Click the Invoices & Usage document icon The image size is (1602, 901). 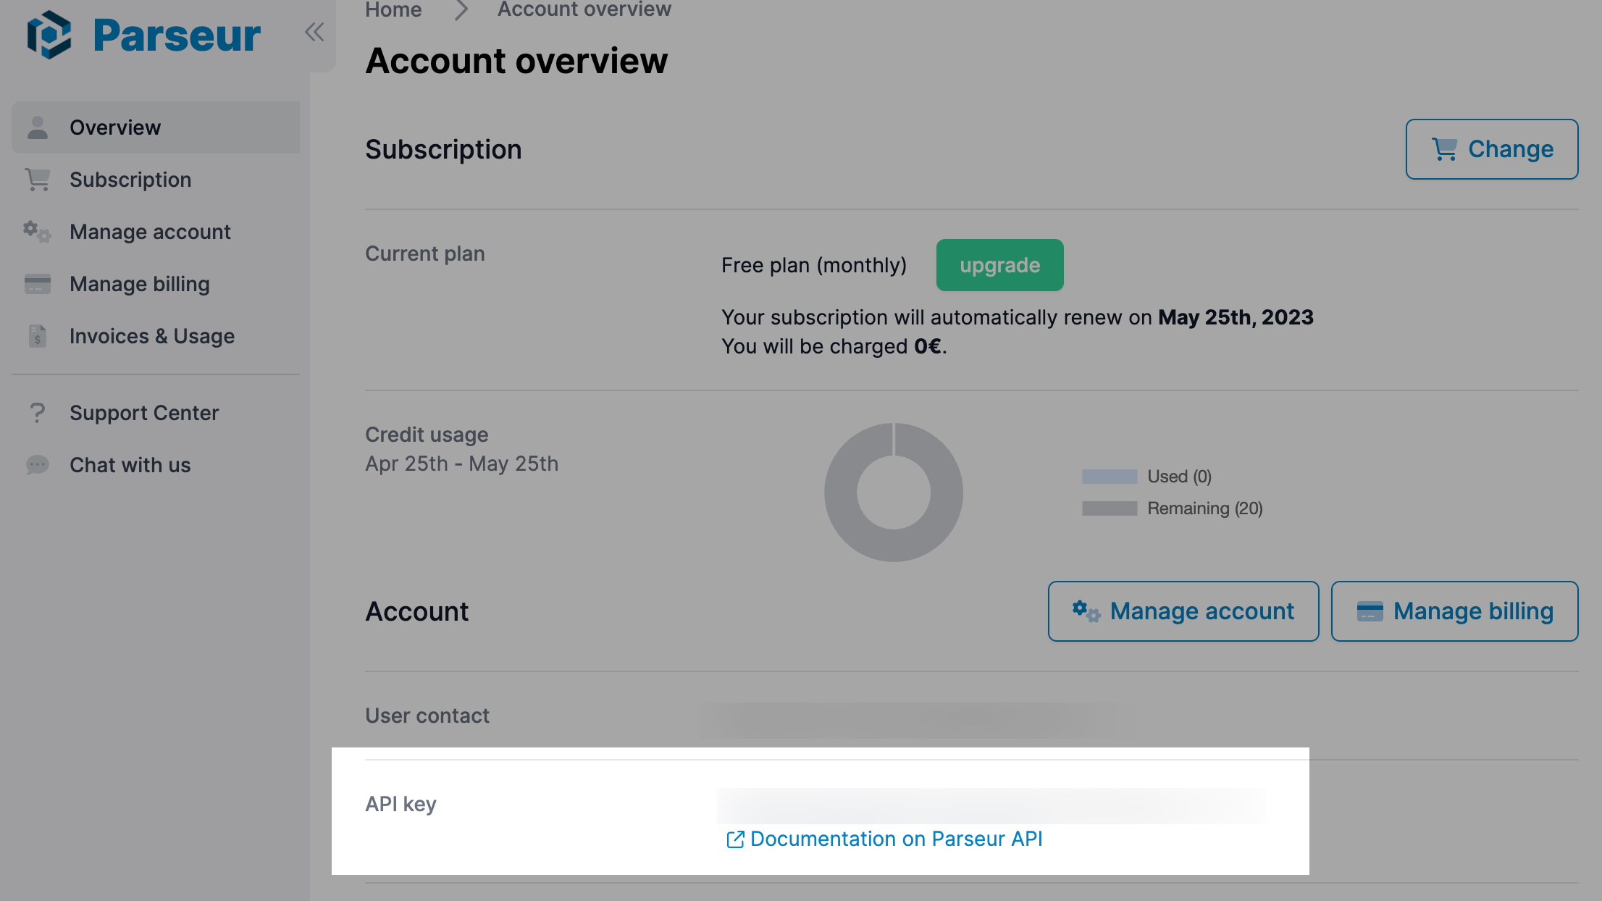pos(38,336)
